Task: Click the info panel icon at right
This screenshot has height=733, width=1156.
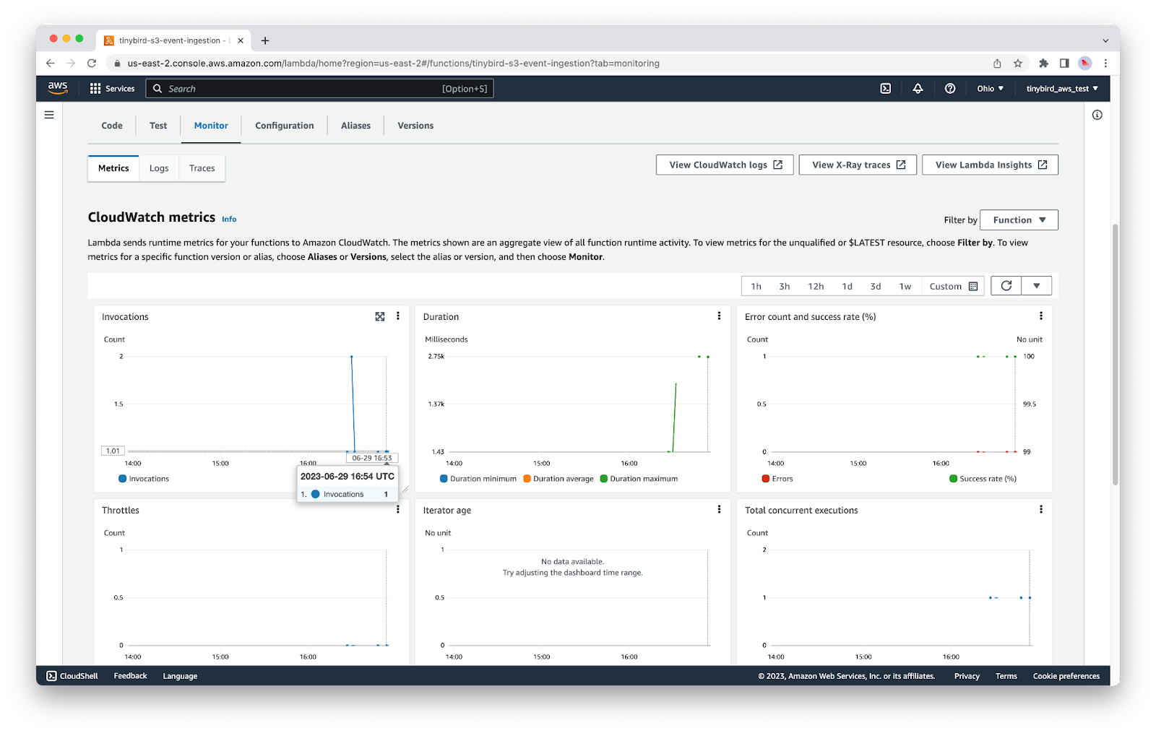Action: coord(1097,115)
